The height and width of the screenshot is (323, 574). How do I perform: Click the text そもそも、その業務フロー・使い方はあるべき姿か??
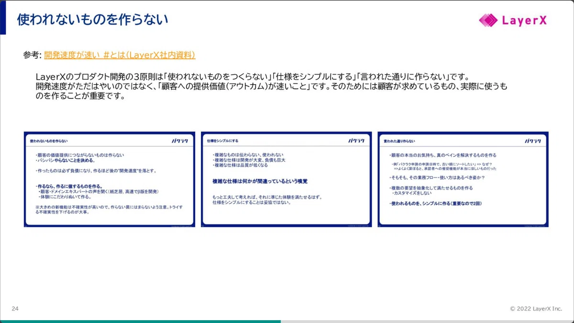coord(437,177)
